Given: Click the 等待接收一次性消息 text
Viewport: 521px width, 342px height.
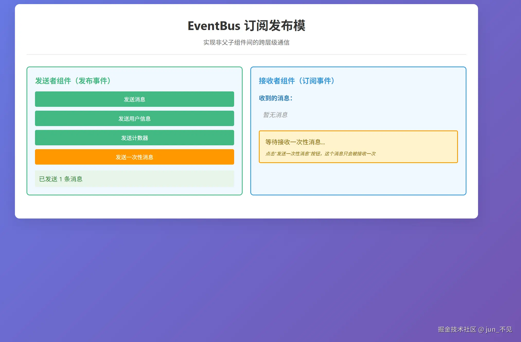Looking at the screenshot, I should coord(295,142).
